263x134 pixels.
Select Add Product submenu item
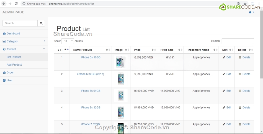[24, 65]
